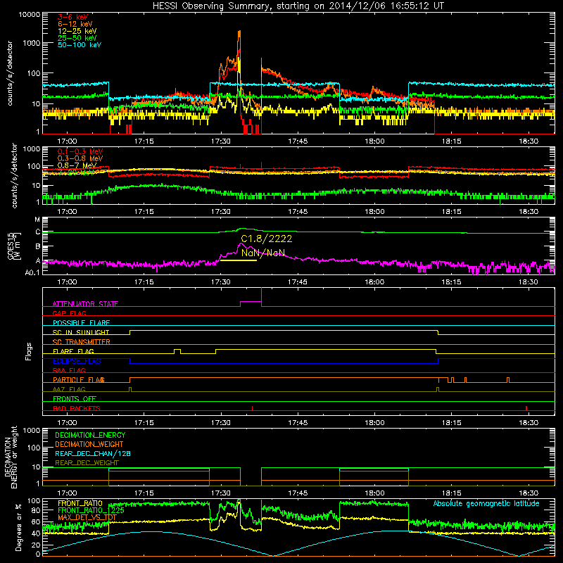Click the DECIMATION ENERGY or weight axis label
This screenshot has height=563, width=563.
[x=11, y=457]
